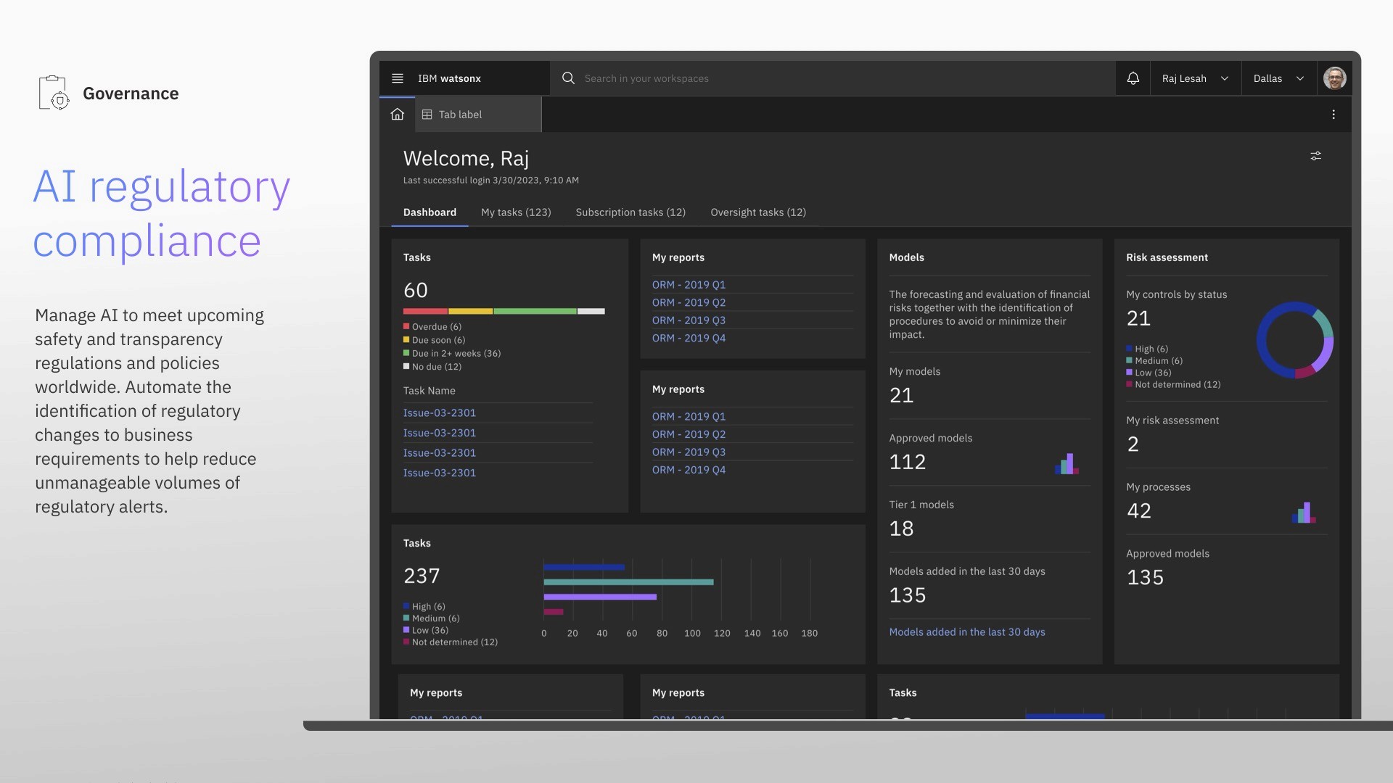This screenshot has height=783, width=1393.
Task: Expand the Dallas region dropdown
Action: tap(1278, 78)
